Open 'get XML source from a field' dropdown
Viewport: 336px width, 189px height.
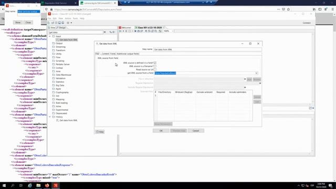(256, 73)
